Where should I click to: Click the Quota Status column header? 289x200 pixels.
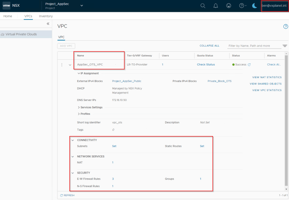[205, 56]
